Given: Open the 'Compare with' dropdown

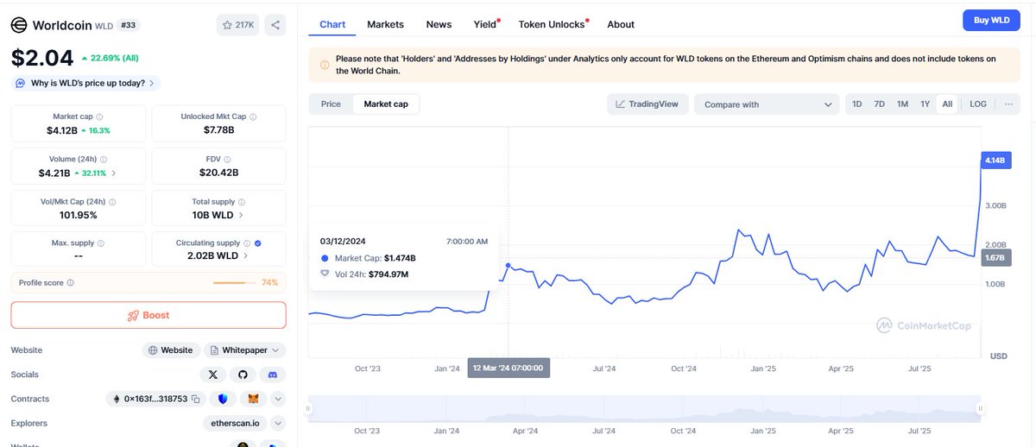Looking at the screenshot, I should (767, 104).
